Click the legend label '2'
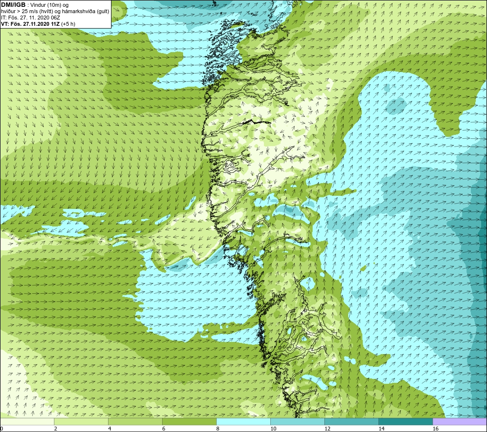This screenshot has height=432, width=487. (x=56, y=429)
